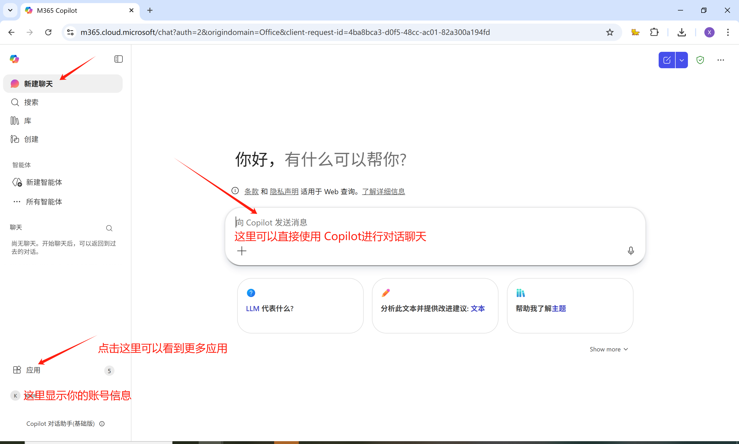Open the 应用 apps section
739x444 pixels.
click(x=33, y=370)
